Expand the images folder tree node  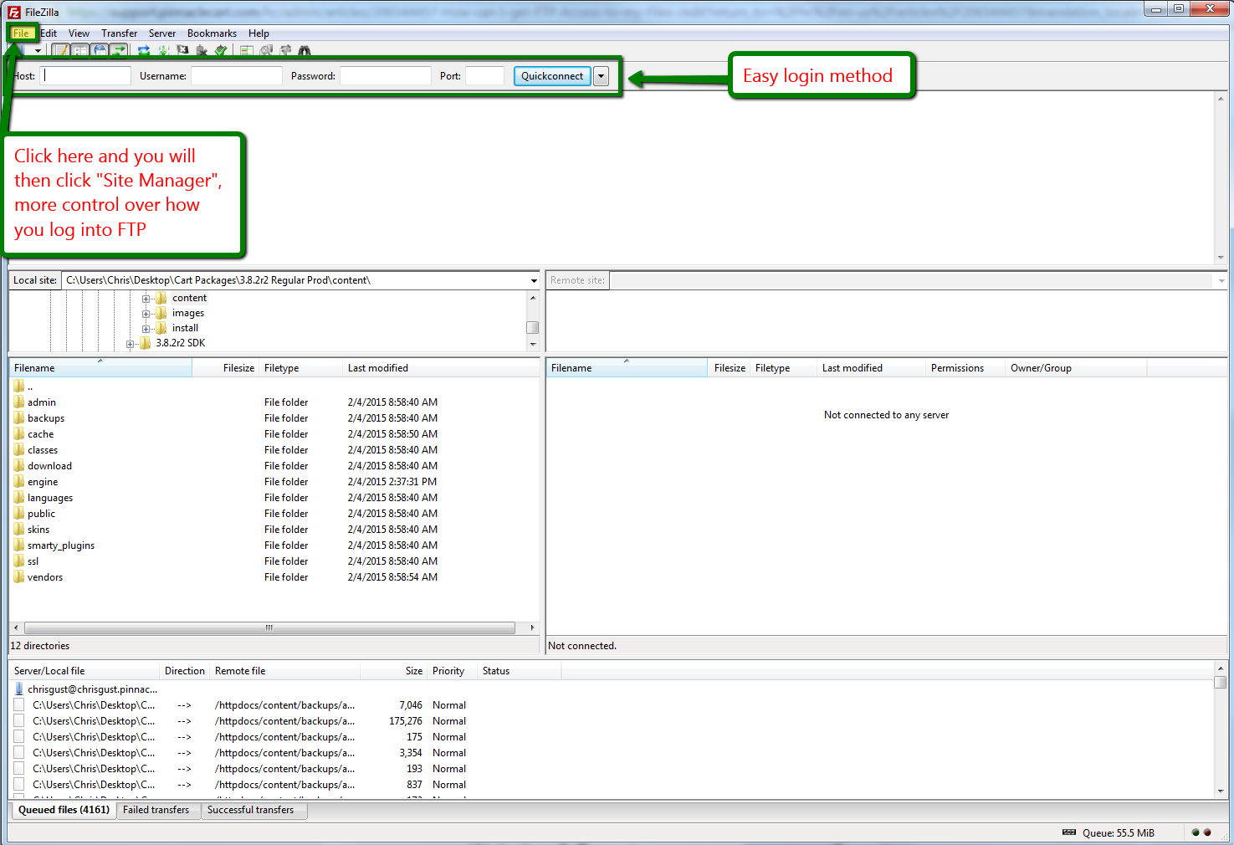146,314
